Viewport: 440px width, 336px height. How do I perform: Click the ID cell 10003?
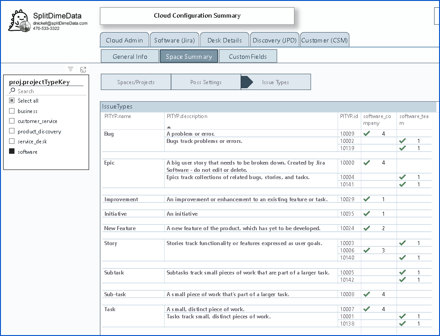tap(347, 243)
